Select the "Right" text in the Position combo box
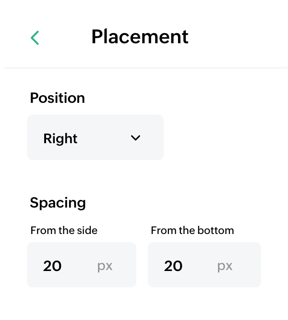 tap(60, 139)
